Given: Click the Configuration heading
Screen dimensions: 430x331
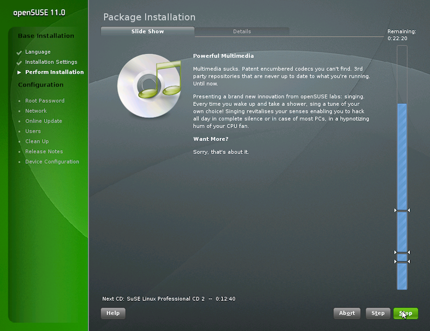Looking at the screenshot, I should [41, 84].
